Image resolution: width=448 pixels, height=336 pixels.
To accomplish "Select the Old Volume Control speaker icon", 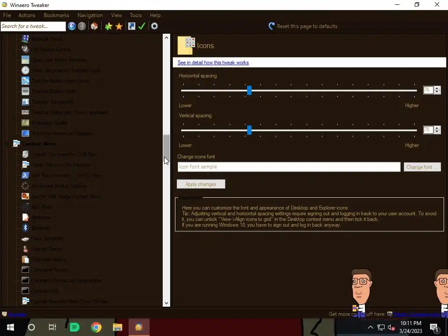I will (x=25, y=49).
